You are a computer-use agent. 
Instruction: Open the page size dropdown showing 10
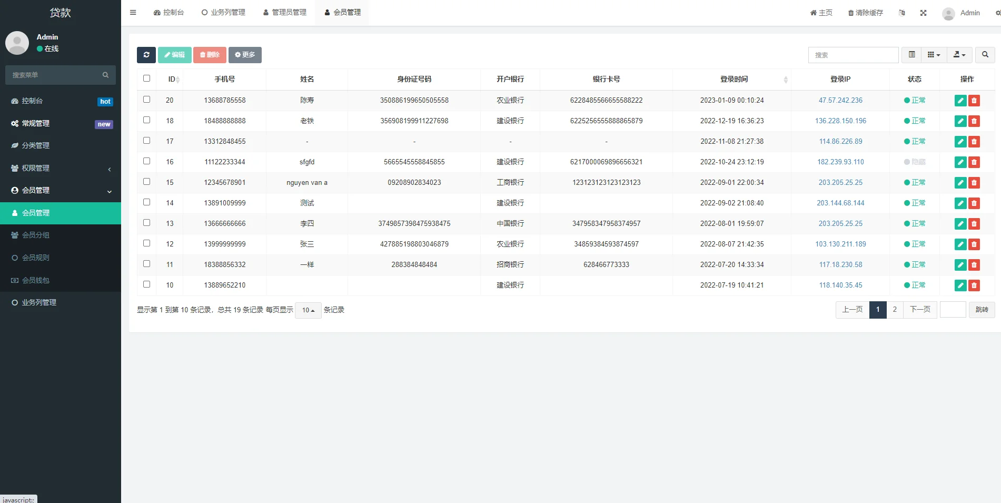[308, 310]
